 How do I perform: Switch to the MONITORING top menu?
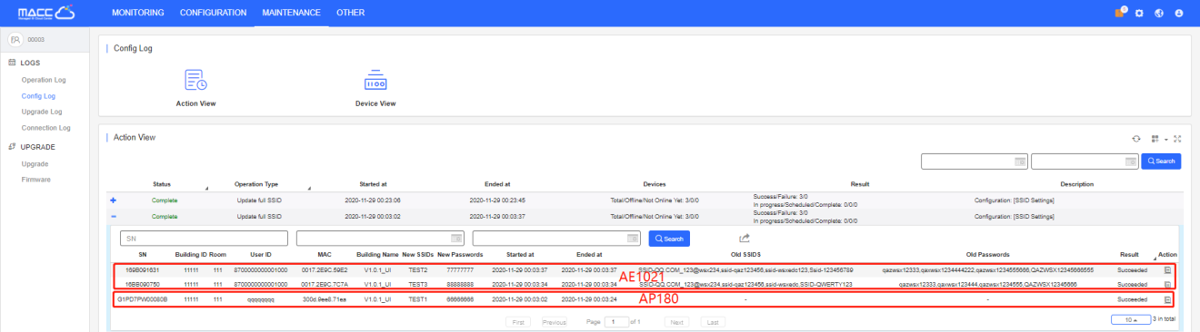pyautogui.click(x=137, y=13)
